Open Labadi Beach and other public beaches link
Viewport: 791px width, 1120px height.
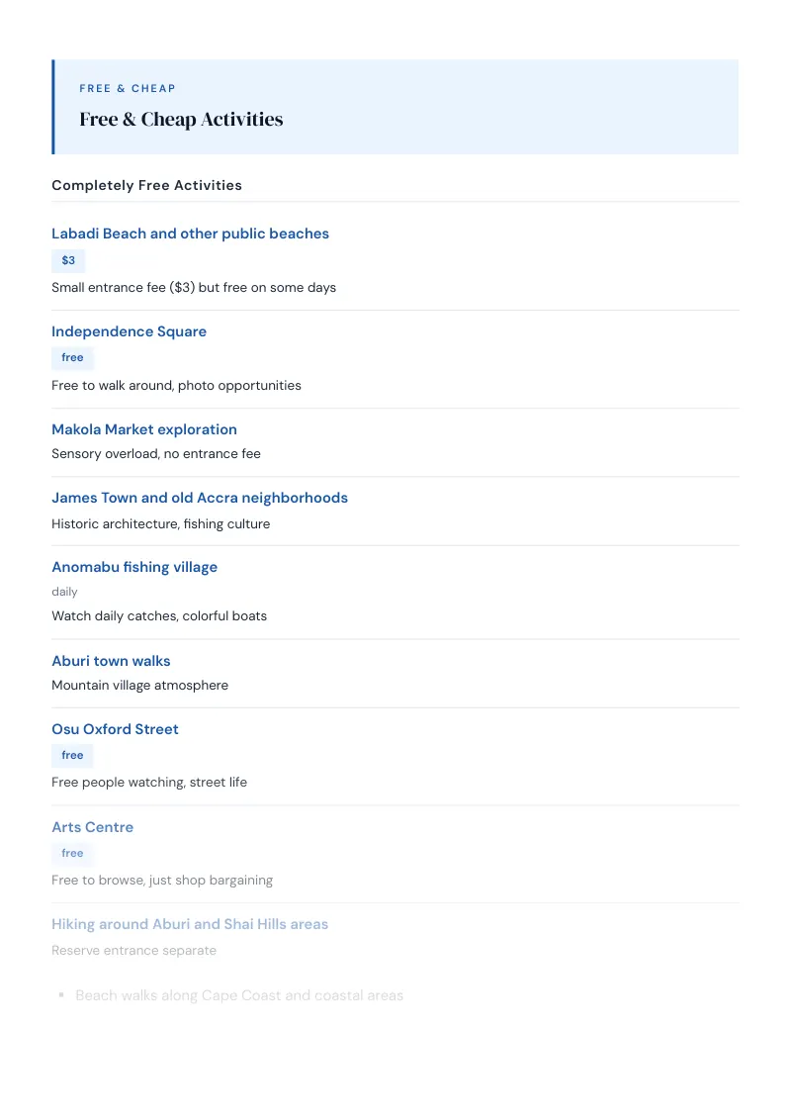[x=190, y=233]
